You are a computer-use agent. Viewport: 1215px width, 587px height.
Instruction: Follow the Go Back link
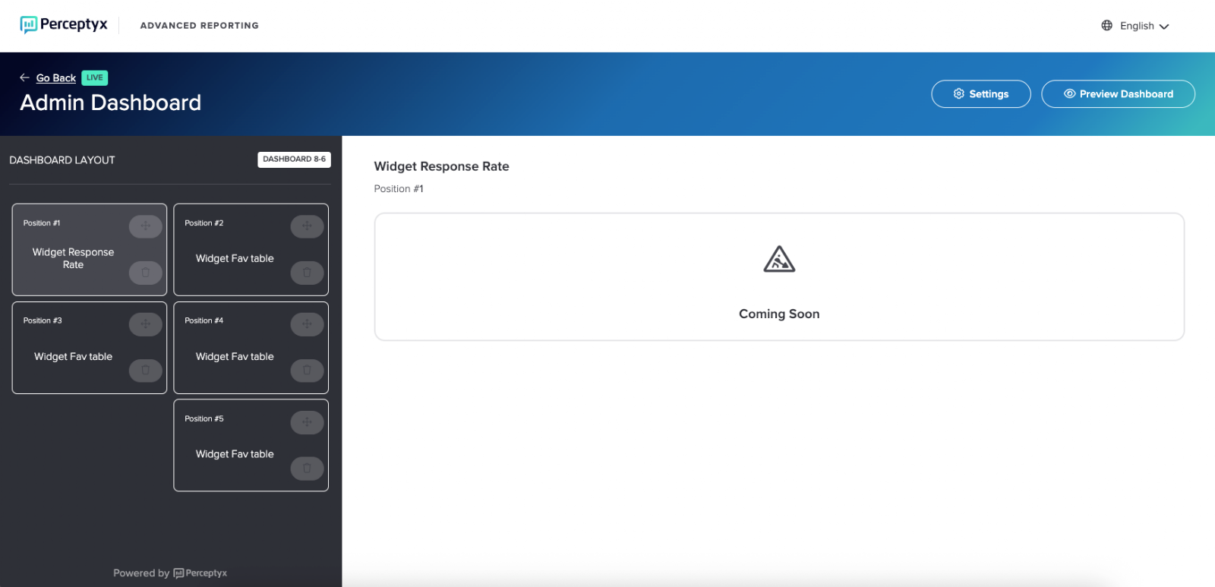[56, 78]
